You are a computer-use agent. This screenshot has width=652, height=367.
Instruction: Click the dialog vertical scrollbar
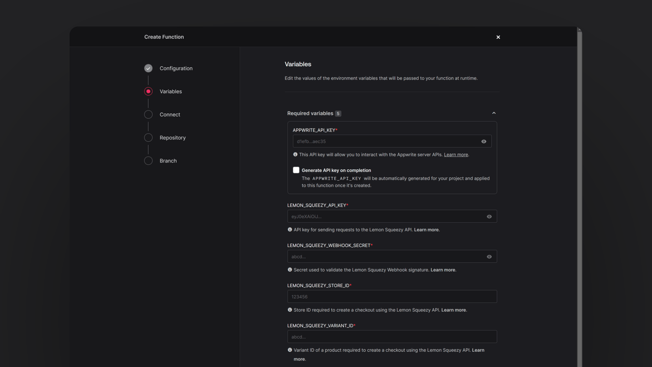pyautogui.click(x=579, y=198)
